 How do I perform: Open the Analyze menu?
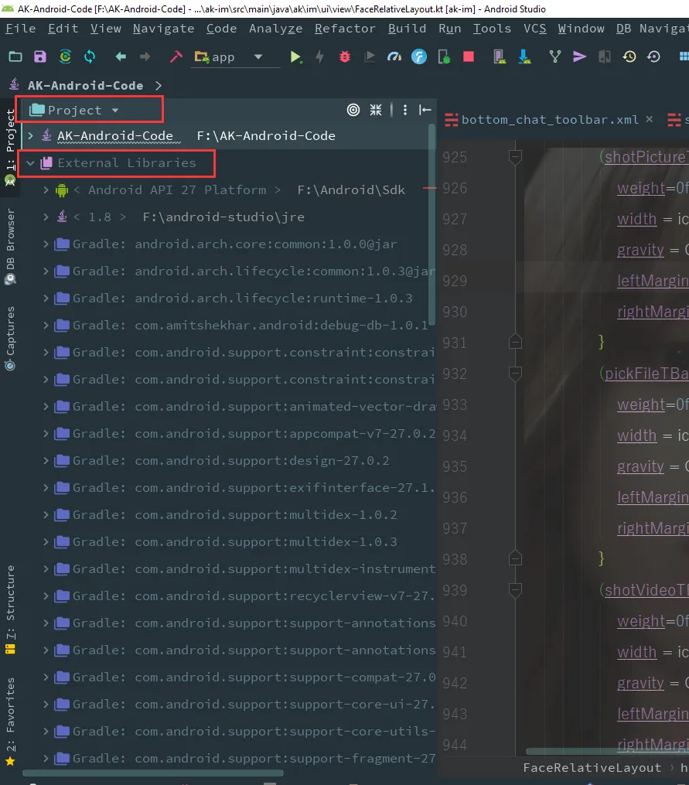(276, 29)
